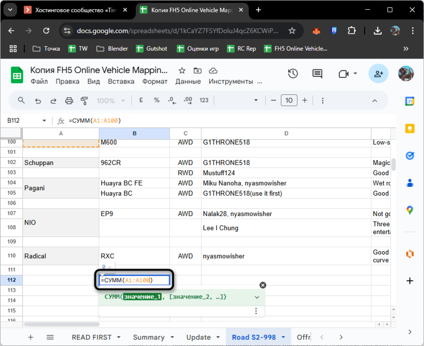Expand the СУММ formula help details
This screenshot has height=346, width=424.
257,297
